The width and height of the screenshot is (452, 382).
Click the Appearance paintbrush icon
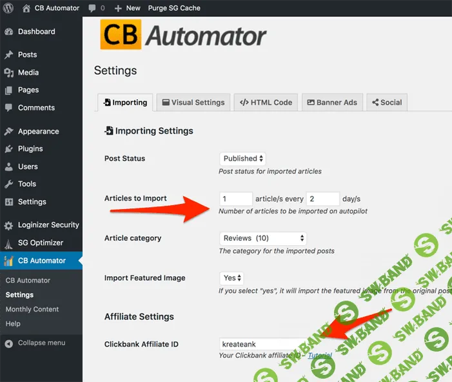[9, 131]
